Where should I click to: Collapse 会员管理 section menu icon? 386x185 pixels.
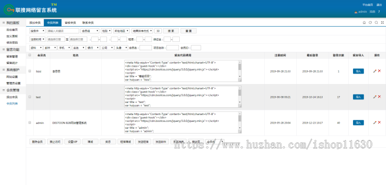point(3,90)
